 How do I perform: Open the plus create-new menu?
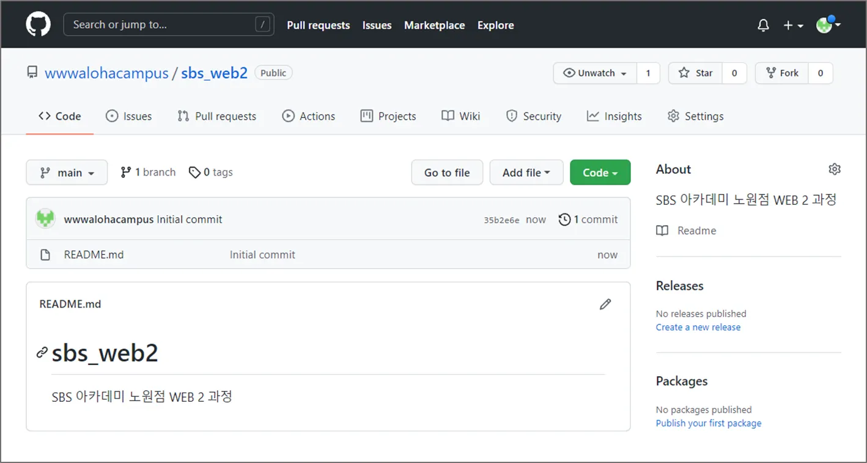point(793,25)
